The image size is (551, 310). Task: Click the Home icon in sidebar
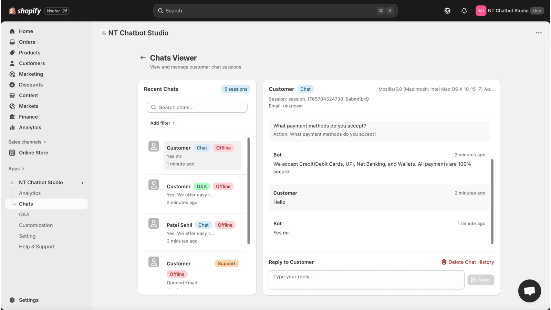click(x=12, y=31)
